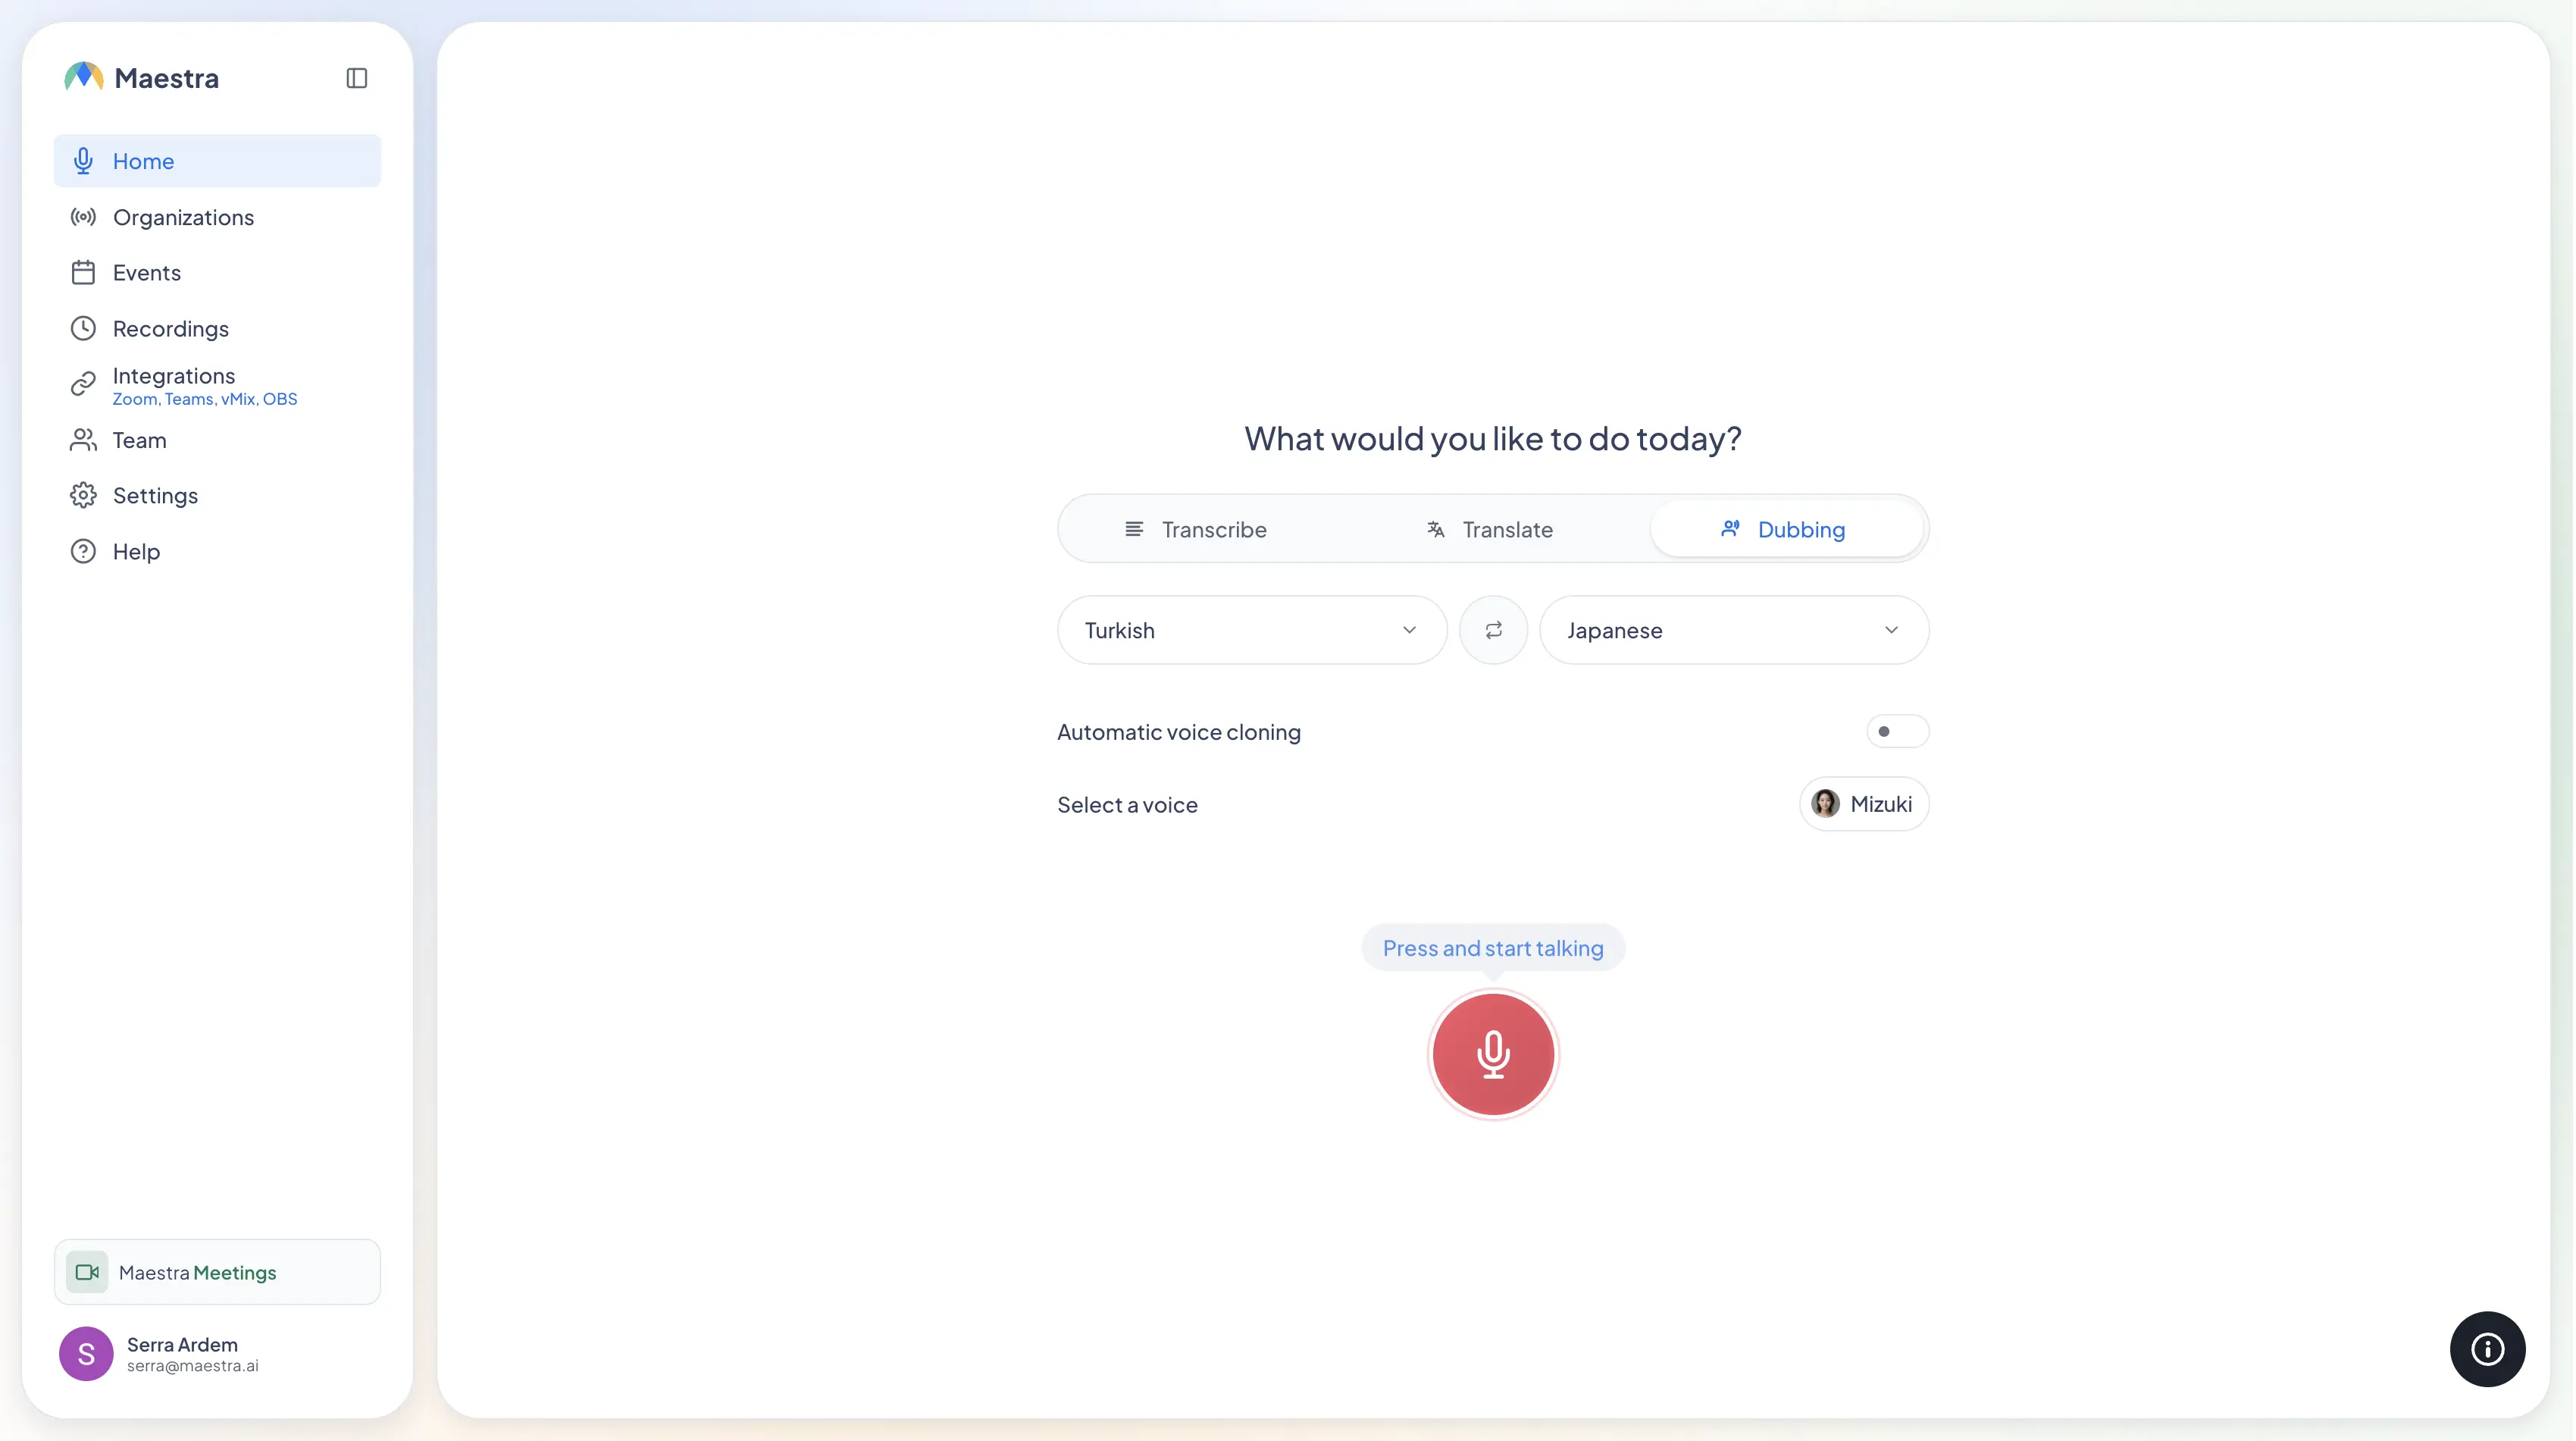Open Events calendar icon
The height and width of the screenshot is (1441, 2576).
coord(83,273)
